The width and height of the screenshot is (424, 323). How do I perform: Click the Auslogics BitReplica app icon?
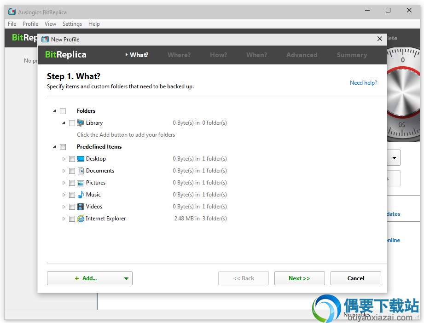(x=12, y=12)
